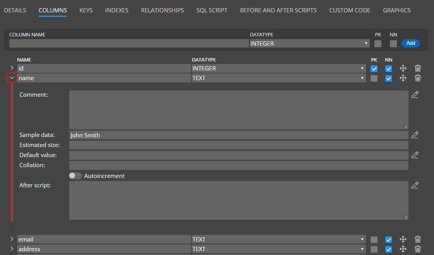Screen dimensions: 434x255
Task: Click the Add button
Action: coord(410,43)
